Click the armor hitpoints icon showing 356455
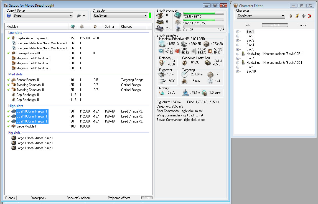 coord(184,44)
